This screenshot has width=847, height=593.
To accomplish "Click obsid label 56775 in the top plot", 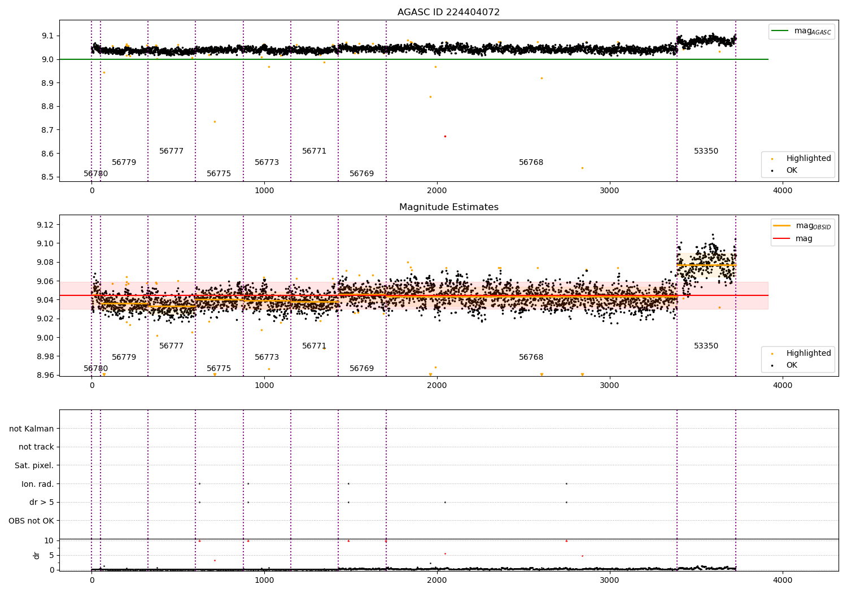I will point(219,174).
